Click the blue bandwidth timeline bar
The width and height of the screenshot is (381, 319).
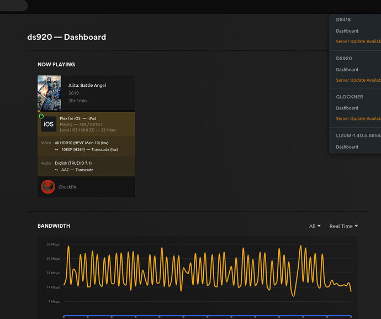click(x=207, y=316)
